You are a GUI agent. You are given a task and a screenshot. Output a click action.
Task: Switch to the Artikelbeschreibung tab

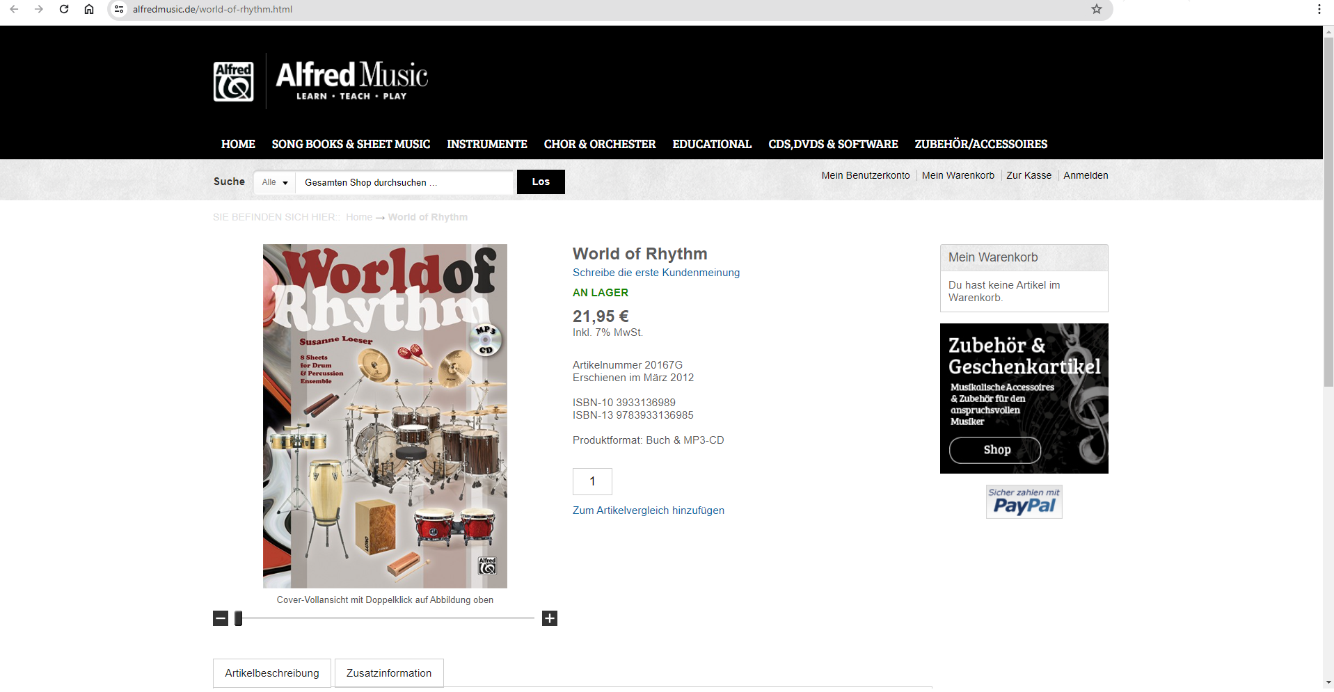272,673
